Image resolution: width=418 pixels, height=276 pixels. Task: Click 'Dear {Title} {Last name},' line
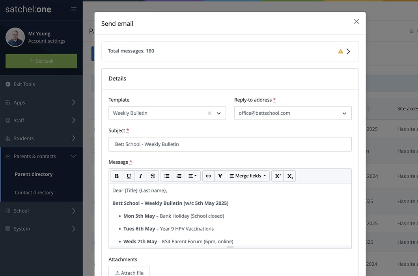pyautogui.click(x=140, y=190)
